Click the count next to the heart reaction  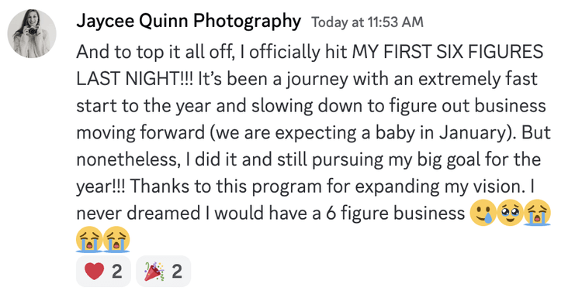click(116, 272)
